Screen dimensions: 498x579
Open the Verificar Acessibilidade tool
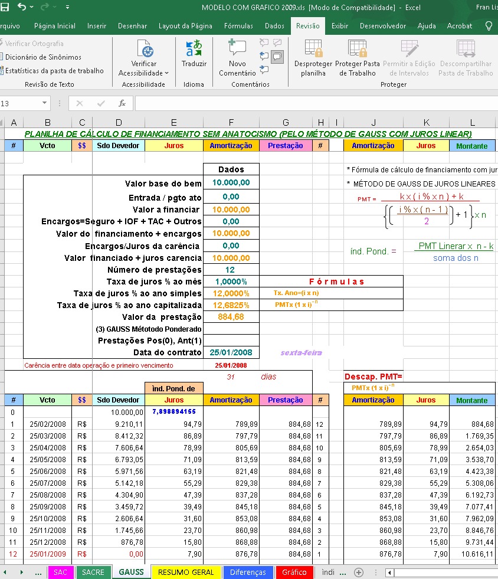143,52
